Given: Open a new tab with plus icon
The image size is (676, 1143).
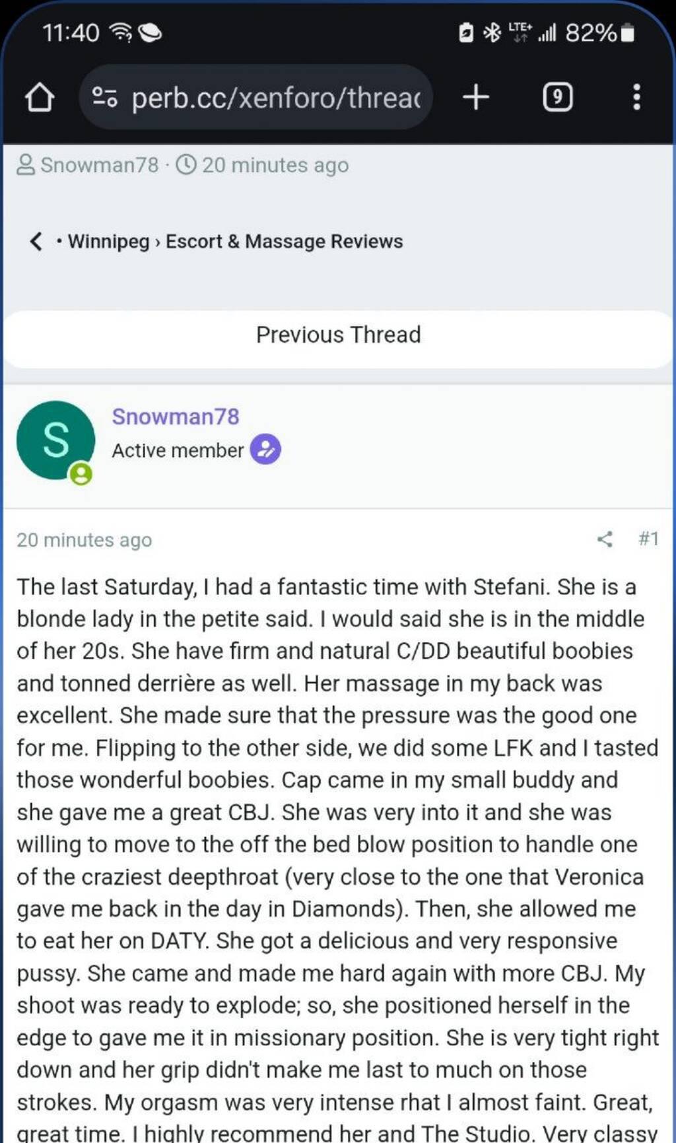Looking at the screenshot, I should tap(476, 98).
